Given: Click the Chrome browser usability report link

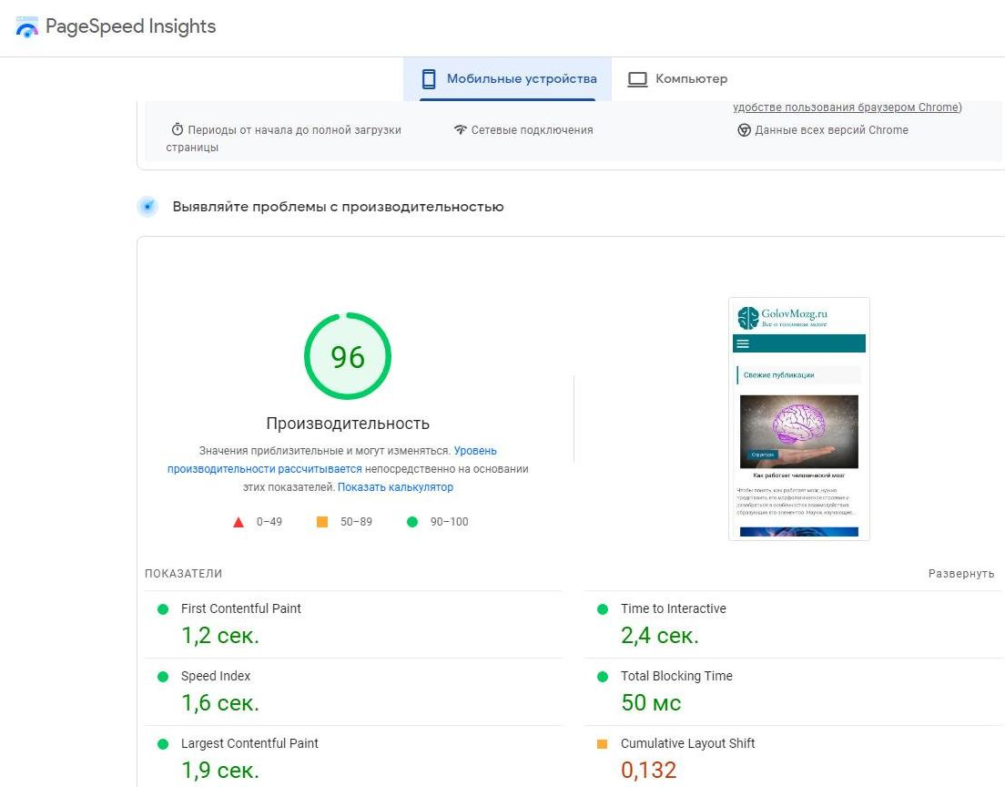Looking at the screenshot, I should coord(846,107).
